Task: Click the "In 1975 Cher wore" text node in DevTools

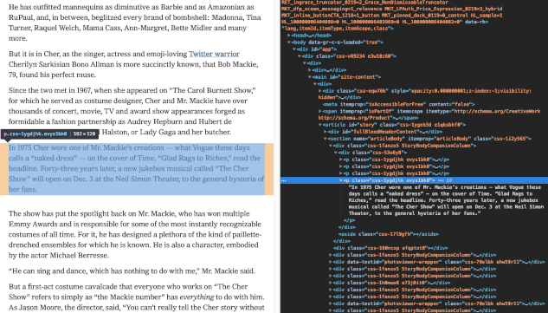Action: click(x=446, y=200)
